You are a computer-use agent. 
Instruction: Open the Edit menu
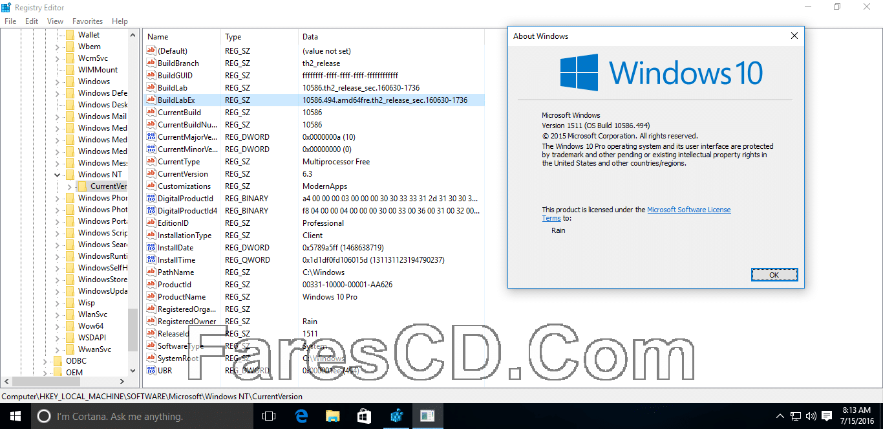(x=32, y=21)
